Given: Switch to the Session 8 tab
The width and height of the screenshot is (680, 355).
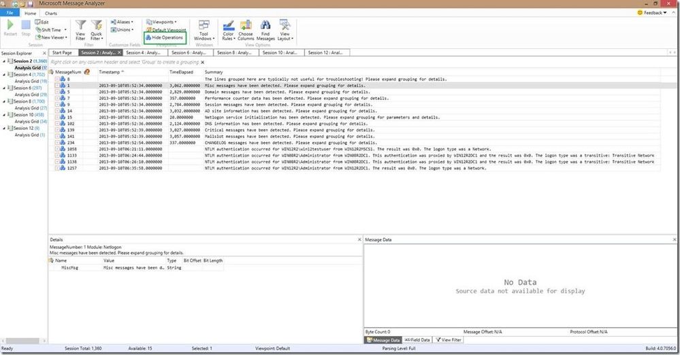Looking at the screenshot, I should (x=236, y=52).
